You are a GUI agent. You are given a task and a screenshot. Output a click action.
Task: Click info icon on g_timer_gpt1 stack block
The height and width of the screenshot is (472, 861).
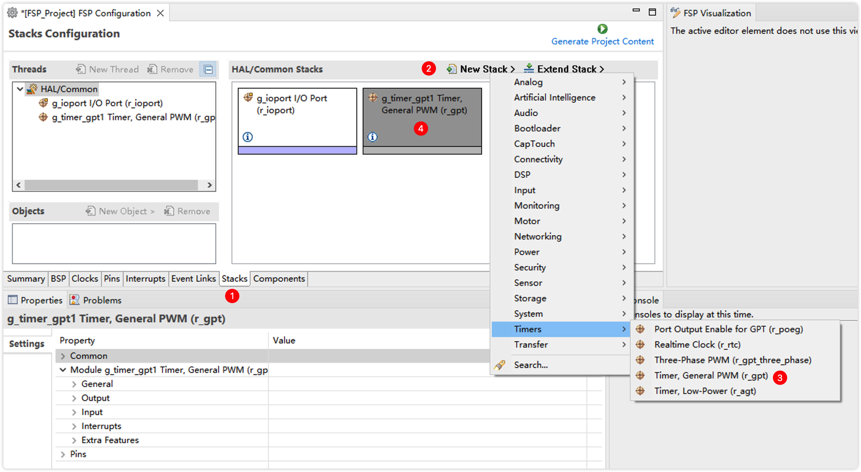pos(373,137)
